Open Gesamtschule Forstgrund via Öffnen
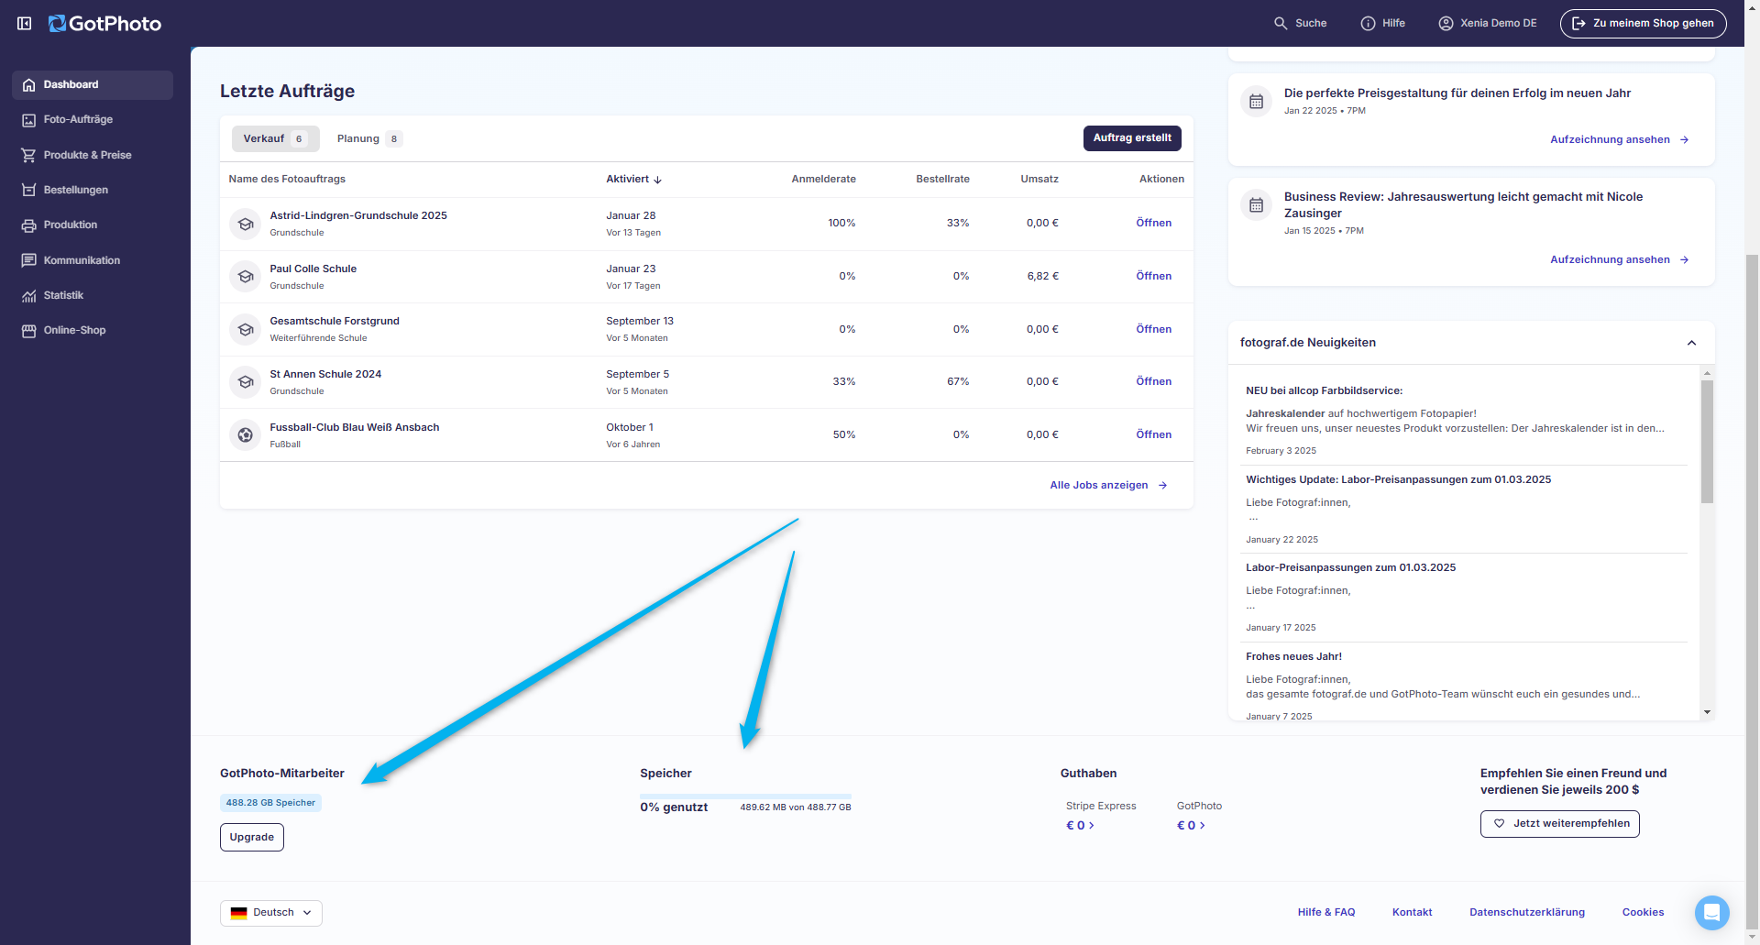This screenshot has width=1760, height=945. tap(1153, 329)
